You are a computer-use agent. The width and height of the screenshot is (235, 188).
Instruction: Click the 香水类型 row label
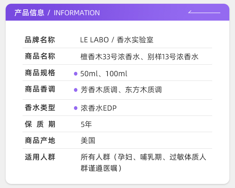tap(40, 108)
